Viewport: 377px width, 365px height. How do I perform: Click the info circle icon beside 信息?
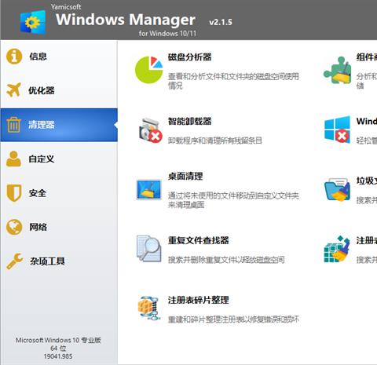coord(14,57)
